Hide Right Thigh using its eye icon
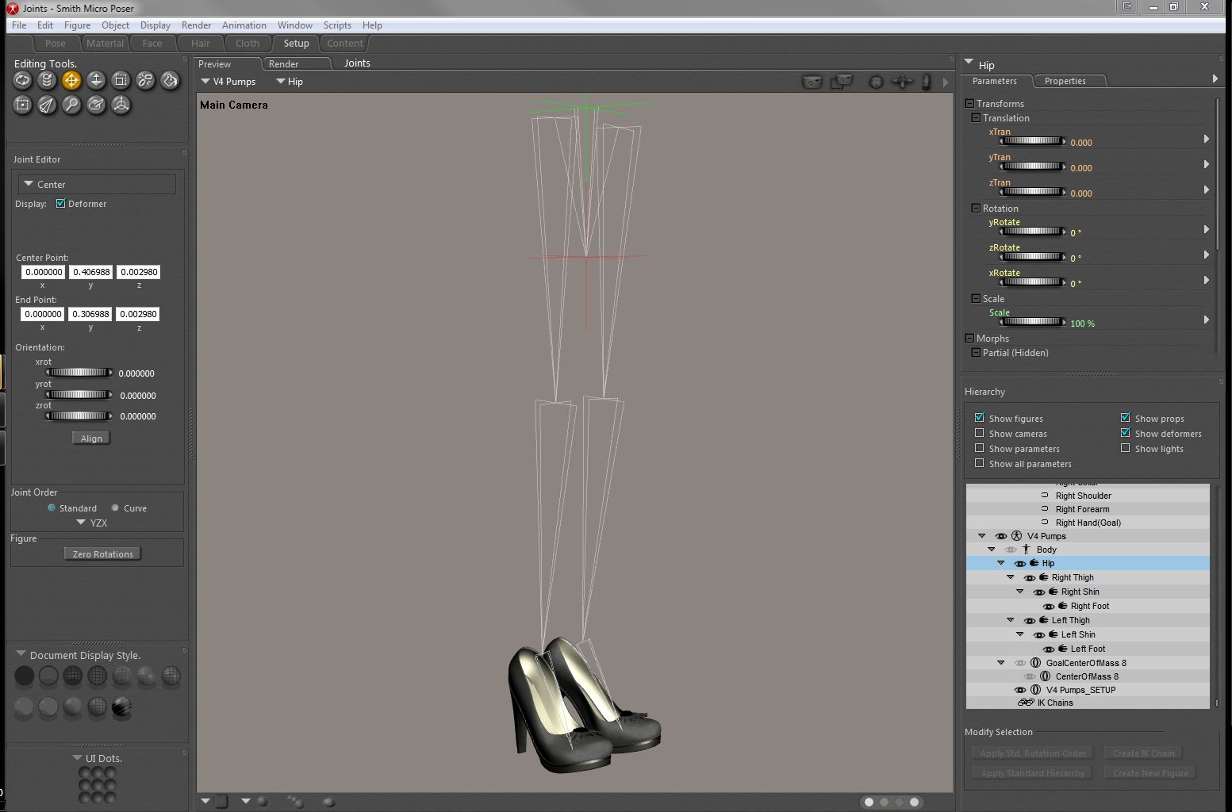Image resolution: width=1232 pixels, height=812 pixels. (x=1030, y=578)
